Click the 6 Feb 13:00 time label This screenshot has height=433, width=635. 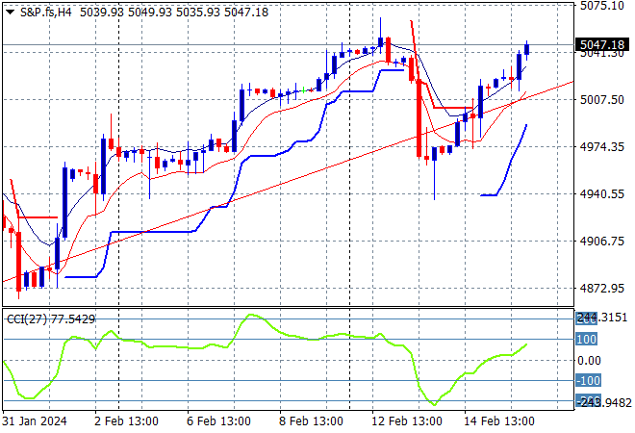[x=218, y=421]
